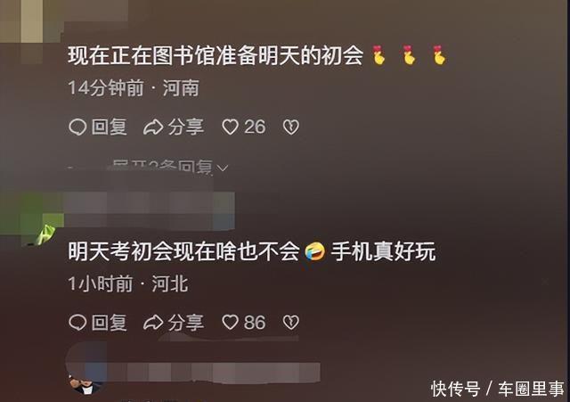Select the comment text 明天考初会现在啥也不会

183,251
